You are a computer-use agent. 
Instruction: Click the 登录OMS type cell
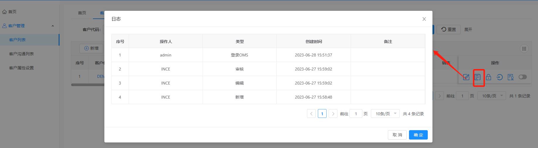240,55
